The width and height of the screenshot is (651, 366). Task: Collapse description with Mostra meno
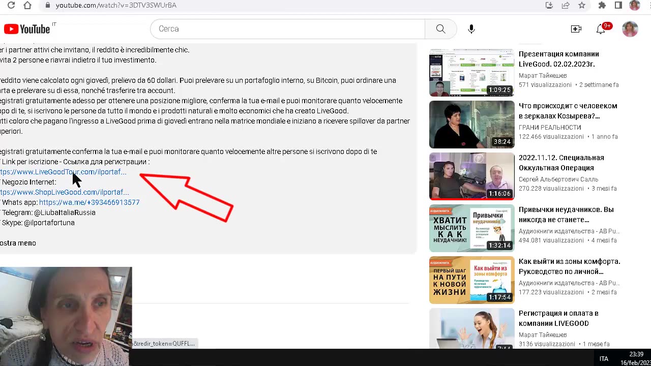click(x=18, y=243)
